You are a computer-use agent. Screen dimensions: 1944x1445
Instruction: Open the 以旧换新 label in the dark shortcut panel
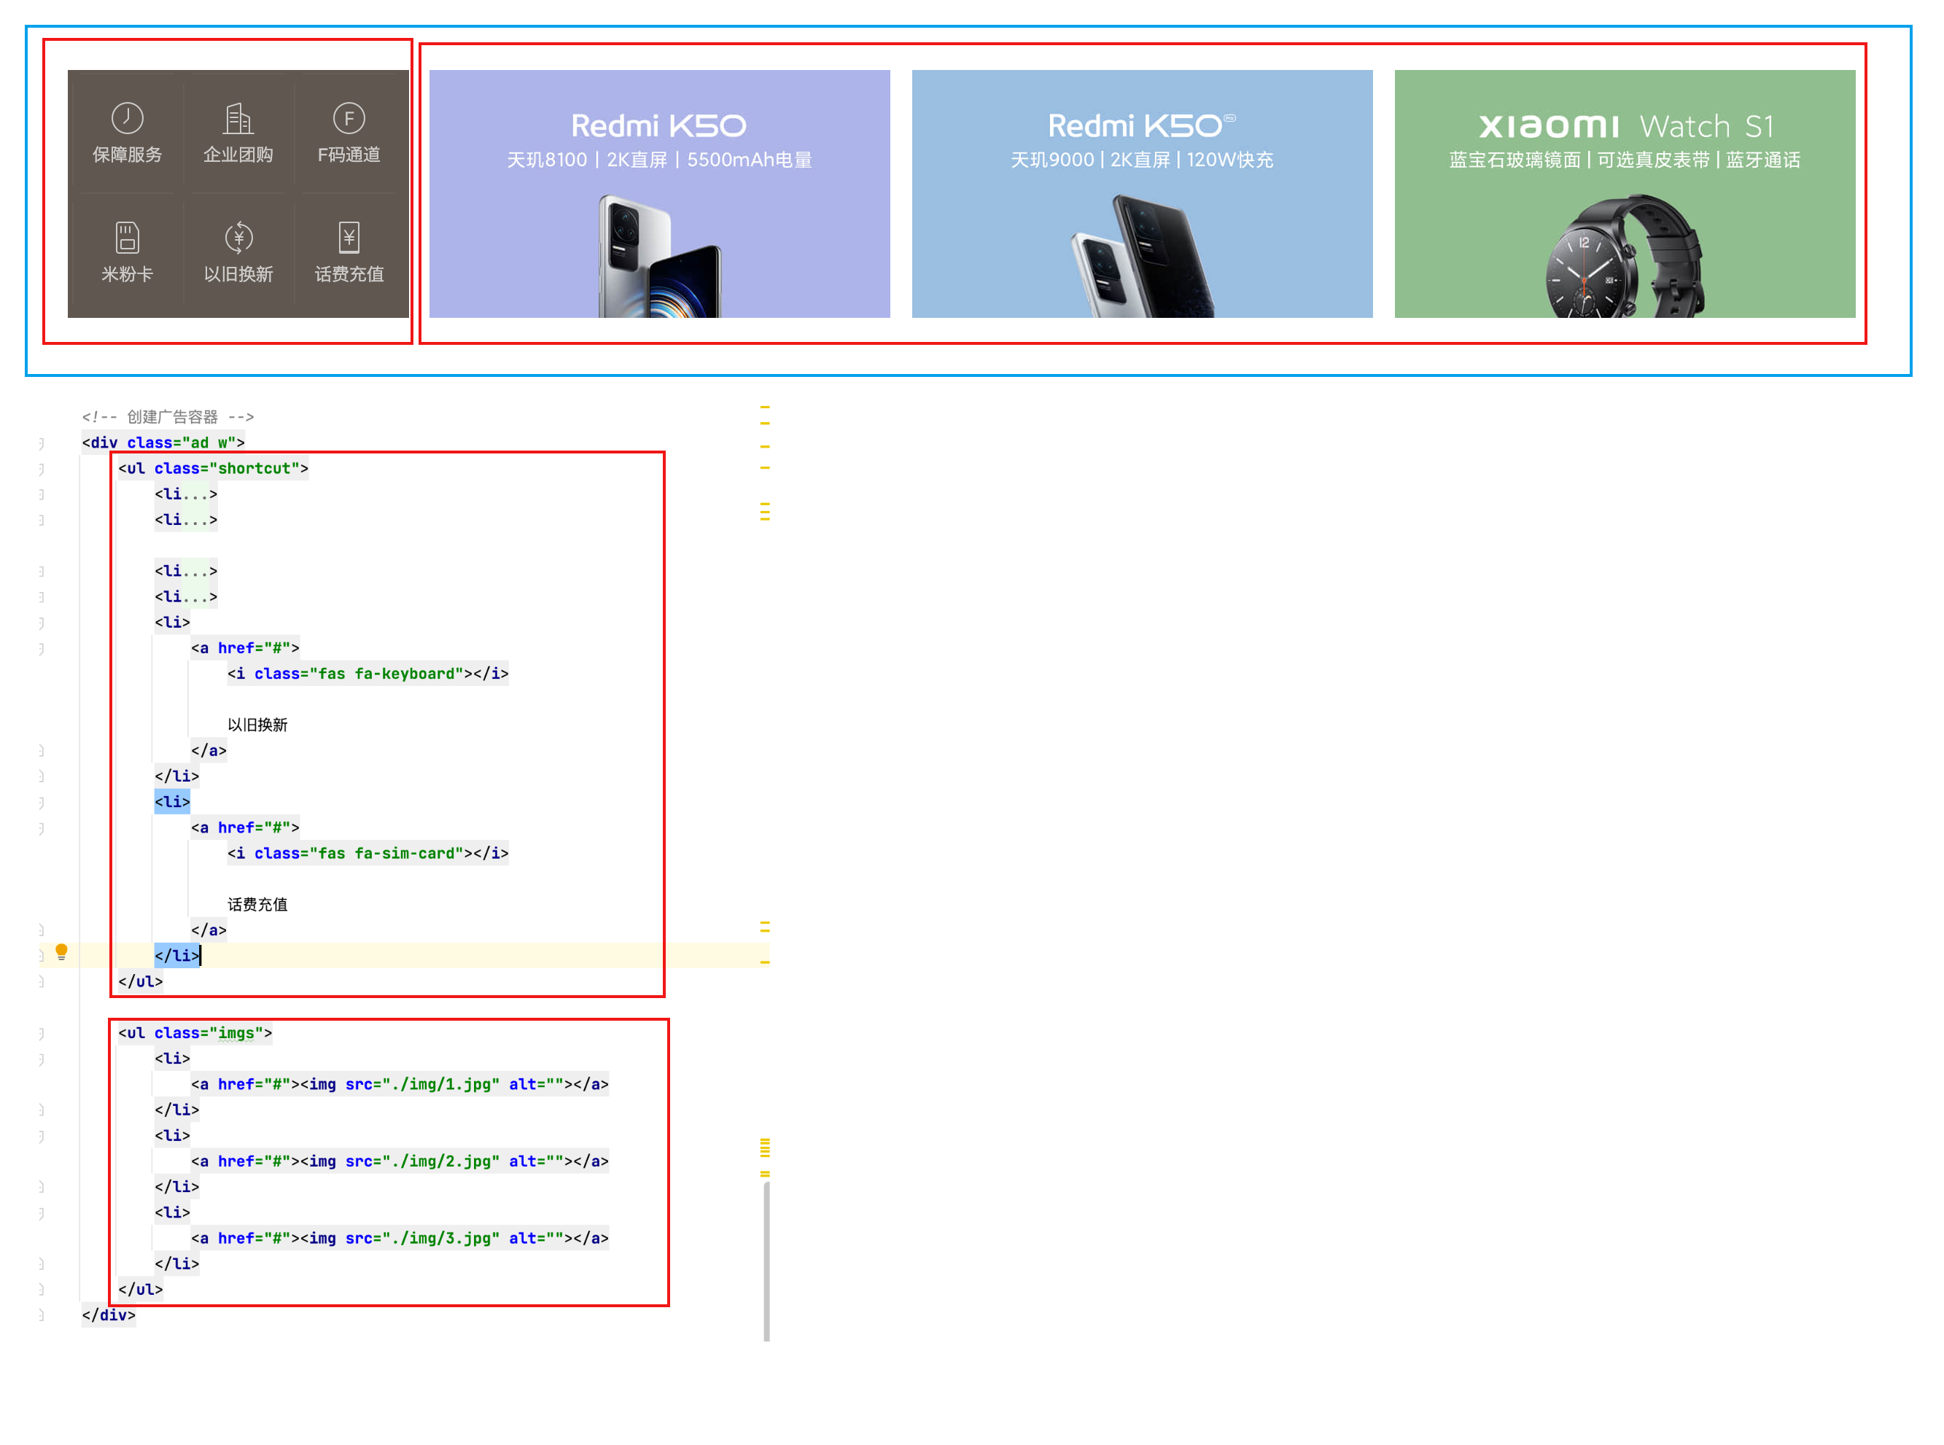239,275
